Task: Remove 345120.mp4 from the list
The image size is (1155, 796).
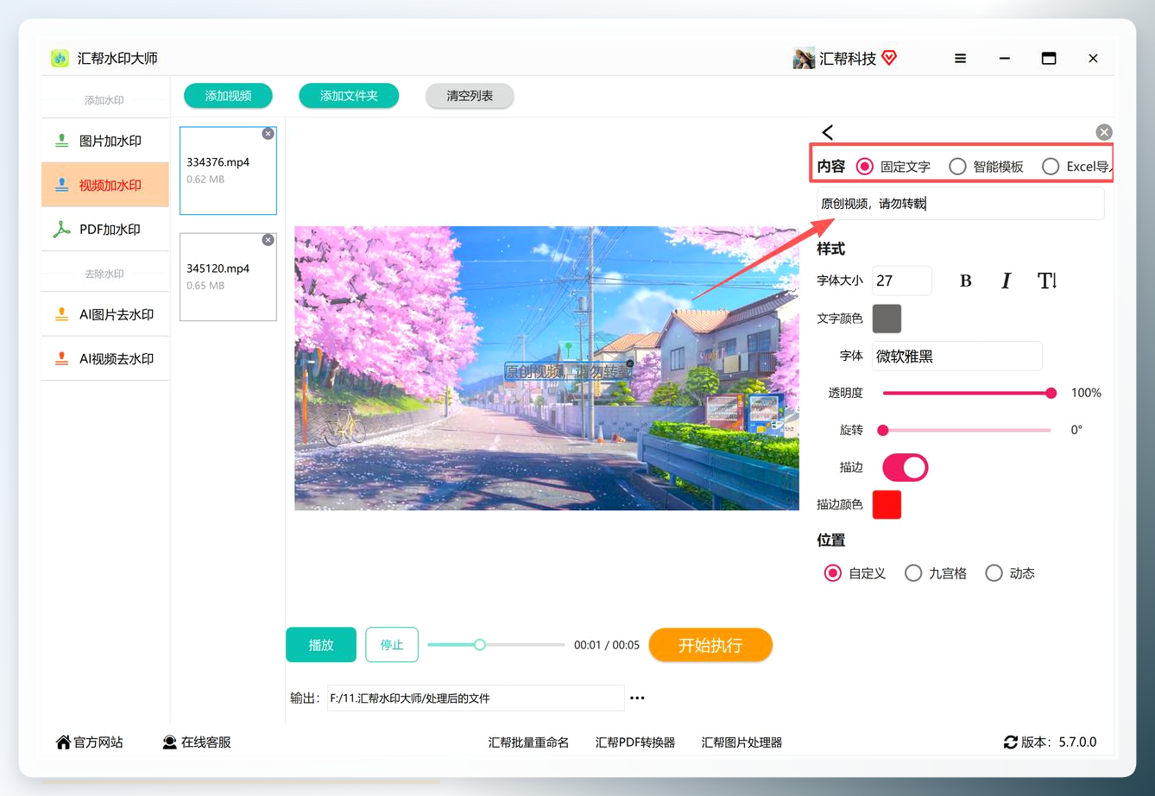Action: [x=268, y=240]
